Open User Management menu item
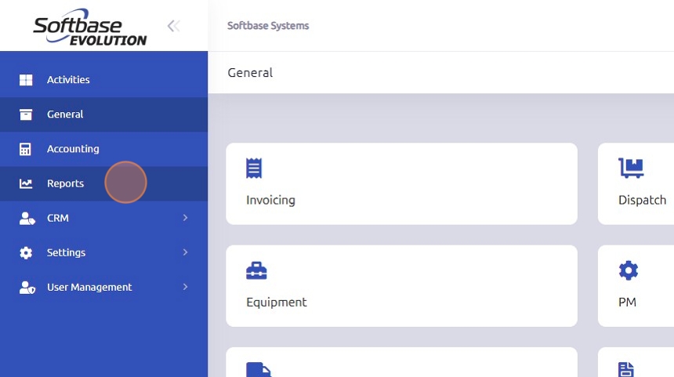The width and height of the screenshot is (674, 377). [x=103, y=287]
